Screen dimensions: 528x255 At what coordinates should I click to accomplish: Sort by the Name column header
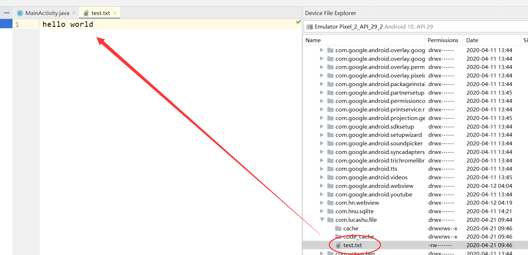pyautogui.click(x=364, y=40)
